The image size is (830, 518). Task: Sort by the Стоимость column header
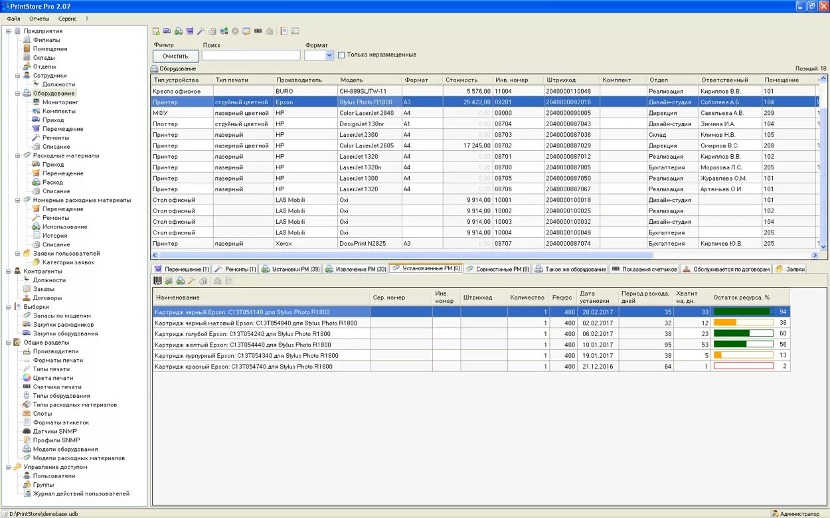tap(468, 80)
